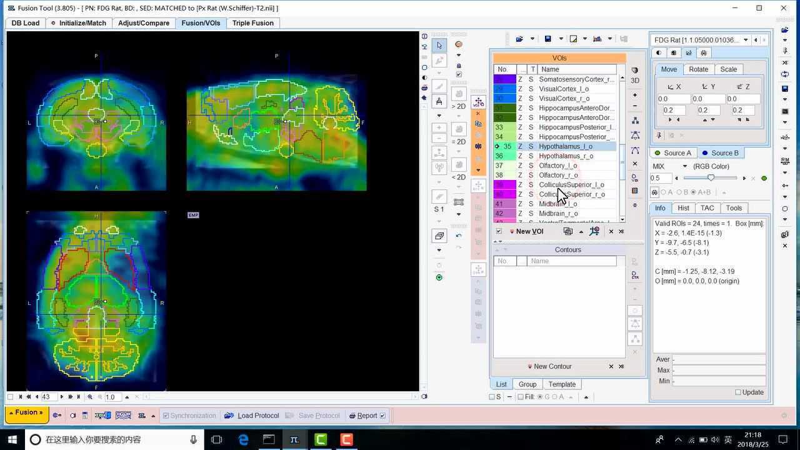Screen dimensions: 800x450
Task: Expand the MIX fusion mode dropdown
Action: pyautogui.click(x=684, y=166)
